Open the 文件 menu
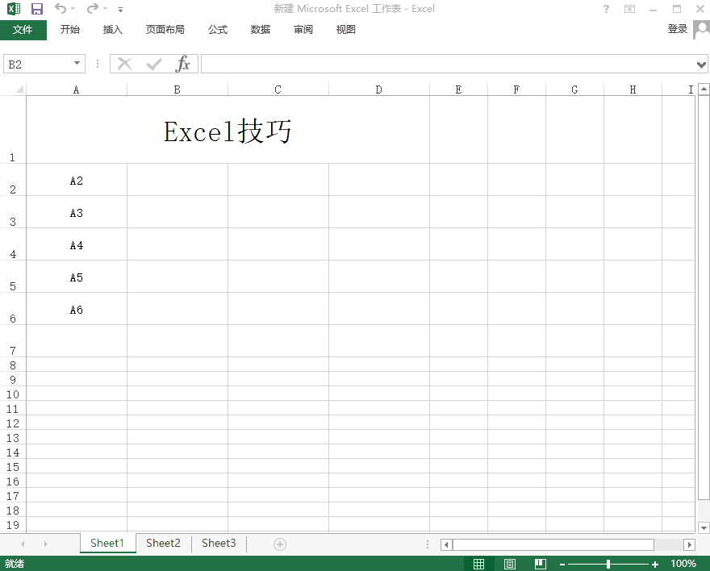This screenshot has width=710, height=571. tap(23, 30)
